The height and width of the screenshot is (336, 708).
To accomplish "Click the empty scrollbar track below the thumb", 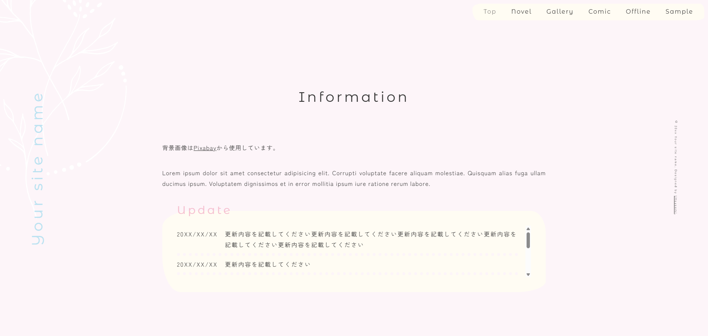I will [x=528, y=261].
